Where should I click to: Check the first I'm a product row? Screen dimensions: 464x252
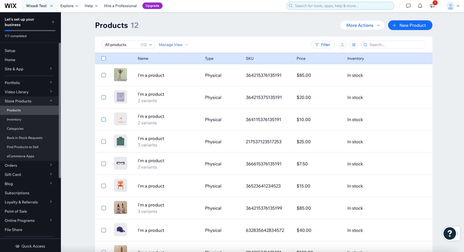[x=104, y=75]
